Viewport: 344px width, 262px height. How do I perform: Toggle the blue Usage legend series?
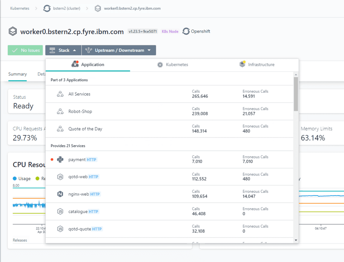point(21,179)
